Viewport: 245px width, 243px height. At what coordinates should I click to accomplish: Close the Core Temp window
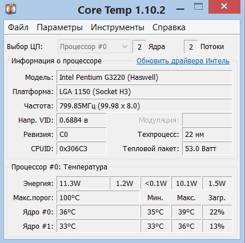tap(224, 7)
